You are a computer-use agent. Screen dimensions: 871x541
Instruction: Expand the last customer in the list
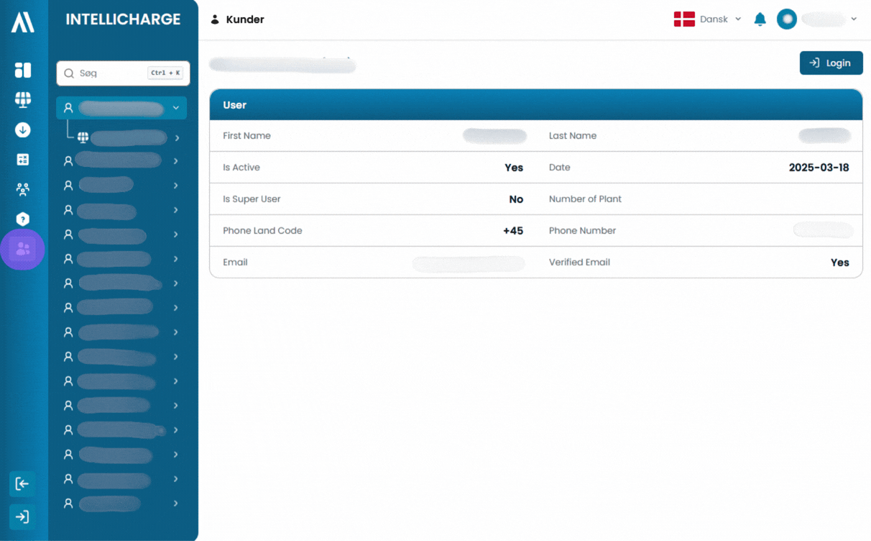(x=176, y=504)
